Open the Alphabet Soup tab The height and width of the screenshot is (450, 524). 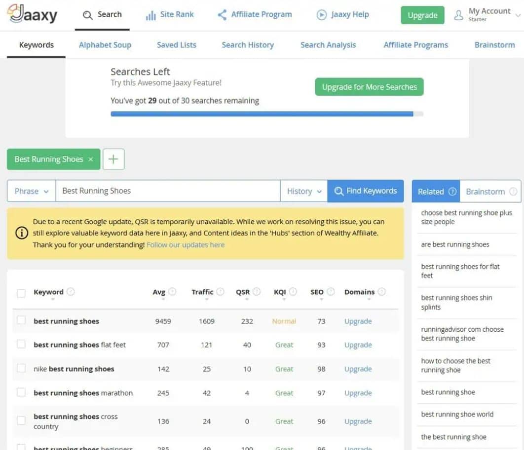[105, 45]
